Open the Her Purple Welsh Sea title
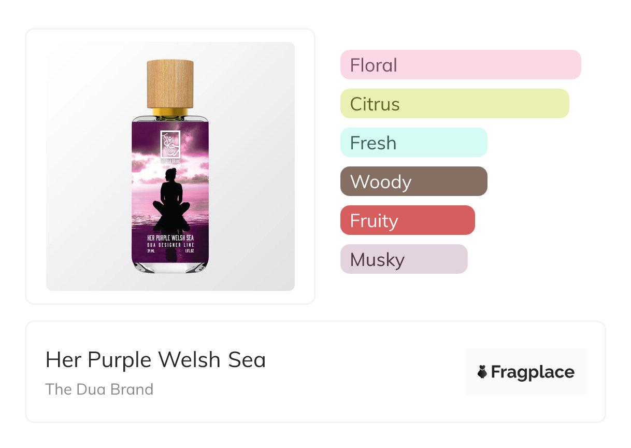Image resolution: width=631 pixels, height=448 pixels. (155, 359)
